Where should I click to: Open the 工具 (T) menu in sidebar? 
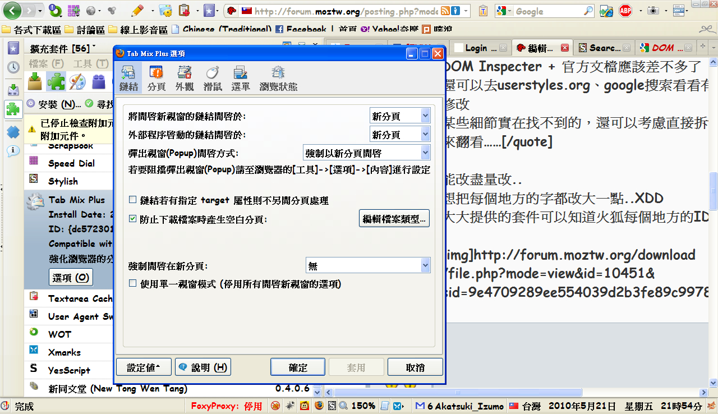point(91,64)
